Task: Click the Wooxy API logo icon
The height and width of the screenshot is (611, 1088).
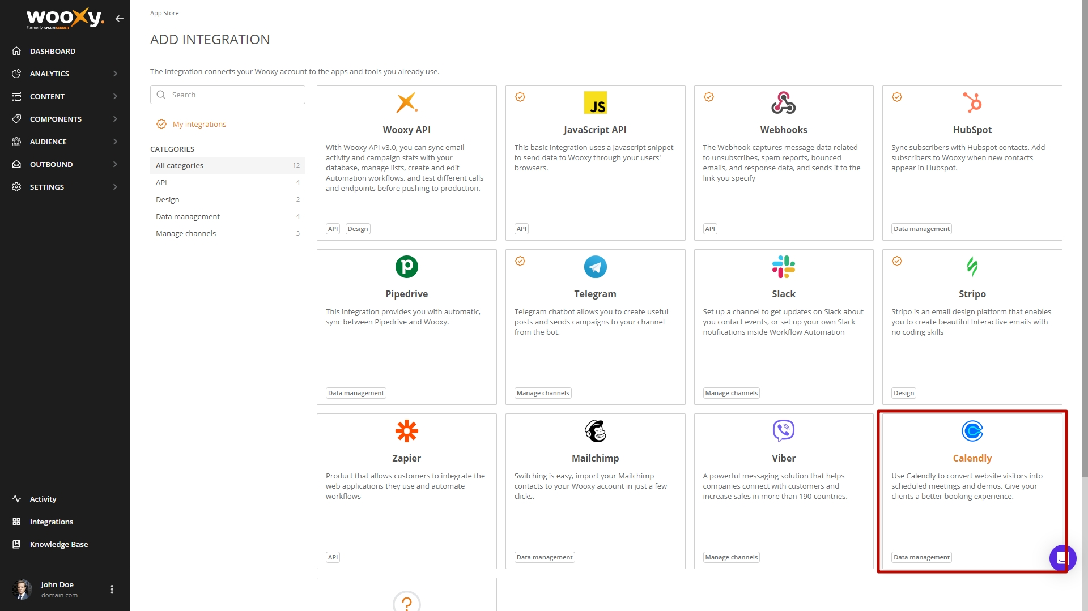Action: coord(406,102)
